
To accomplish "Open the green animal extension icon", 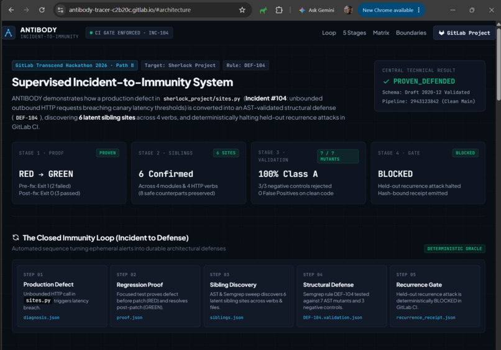I will [264, 10].
